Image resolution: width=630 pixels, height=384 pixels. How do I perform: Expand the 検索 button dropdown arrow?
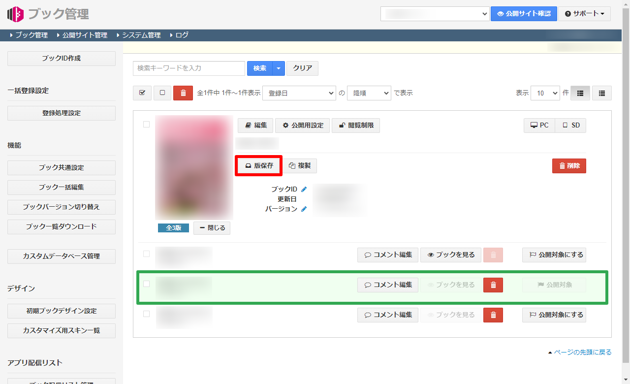279,68
